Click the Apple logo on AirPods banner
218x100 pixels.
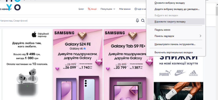pos(34,34)
